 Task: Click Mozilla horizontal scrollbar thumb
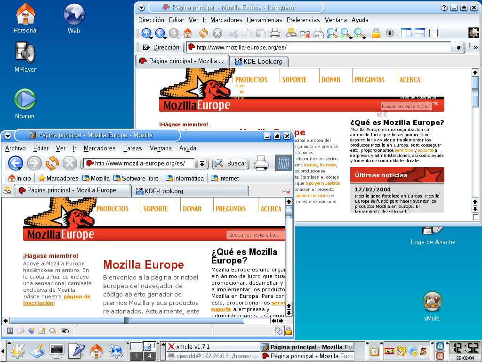(127, 321)
